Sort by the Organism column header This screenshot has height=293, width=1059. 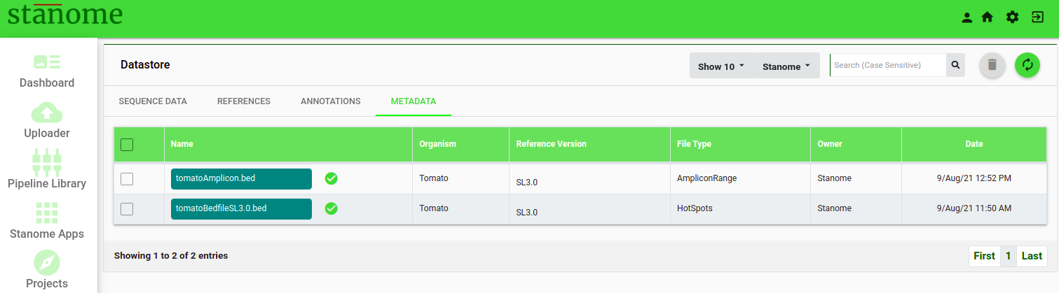pos(460,144)
